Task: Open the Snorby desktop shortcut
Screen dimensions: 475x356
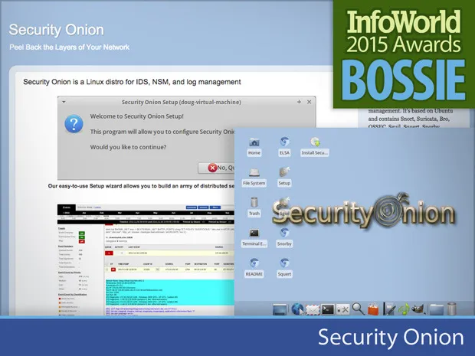Action: [284, 238]
